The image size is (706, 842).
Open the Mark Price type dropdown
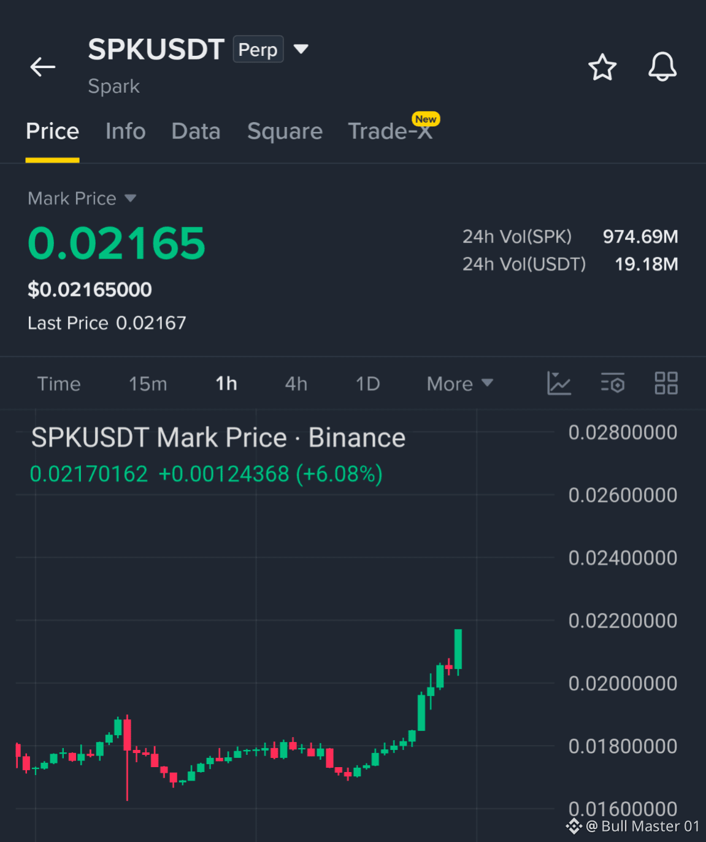(130, 198)
